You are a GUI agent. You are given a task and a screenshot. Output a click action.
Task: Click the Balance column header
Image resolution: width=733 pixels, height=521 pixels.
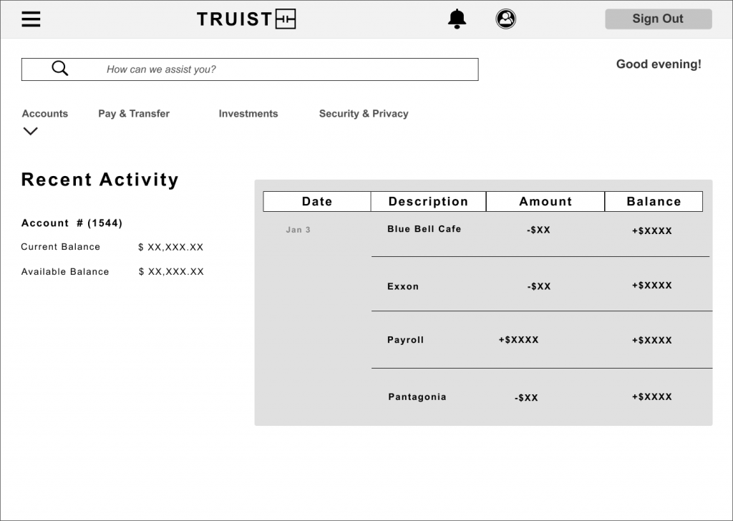click(654, 202)
